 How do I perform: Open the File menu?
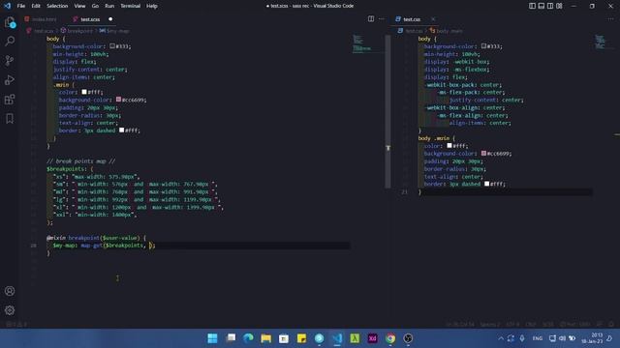click(21, 6)
